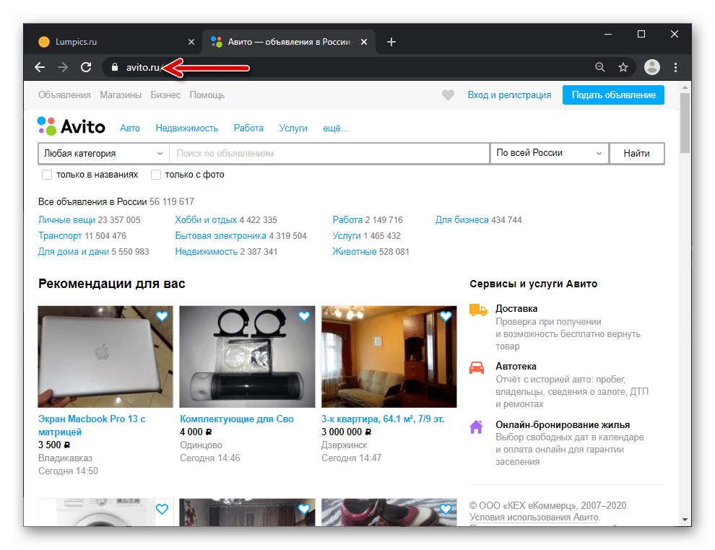715x550 pixels.
Task: Open the Для бизнеса category link
Action: click(x=462, y=220)
